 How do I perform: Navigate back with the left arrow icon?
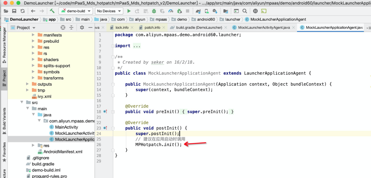(33, 11)
